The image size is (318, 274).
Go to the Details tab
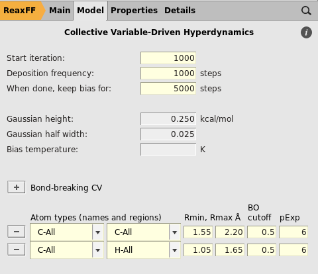(x=180, y=11)
